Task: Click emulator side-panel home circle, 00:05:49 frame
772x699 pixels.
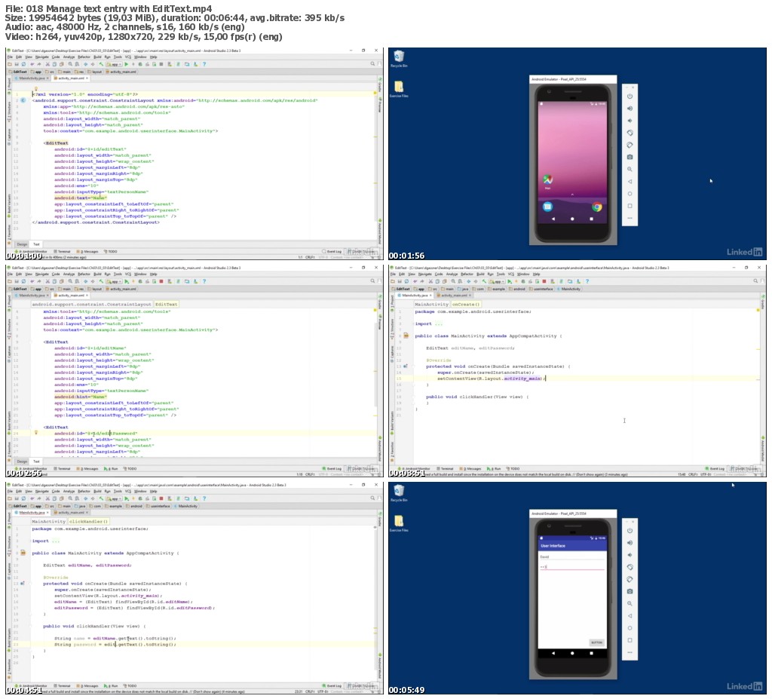Action: (630, 628)
